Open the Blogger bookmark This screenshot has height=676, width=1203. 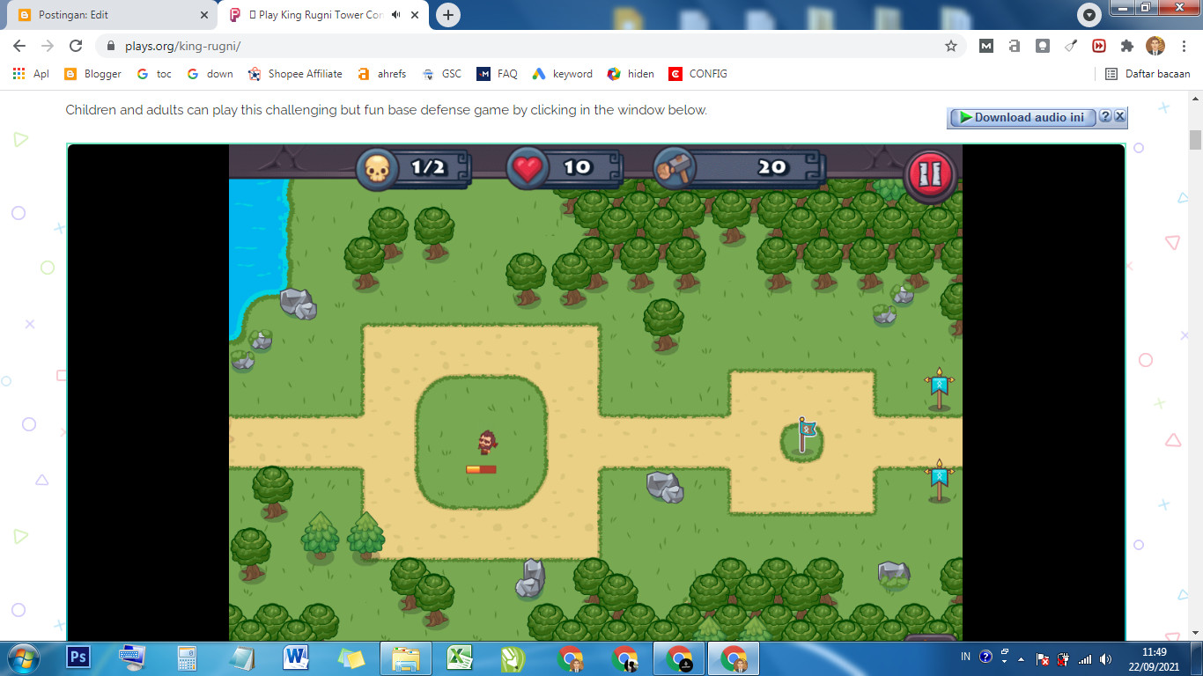tap(93, 74)
